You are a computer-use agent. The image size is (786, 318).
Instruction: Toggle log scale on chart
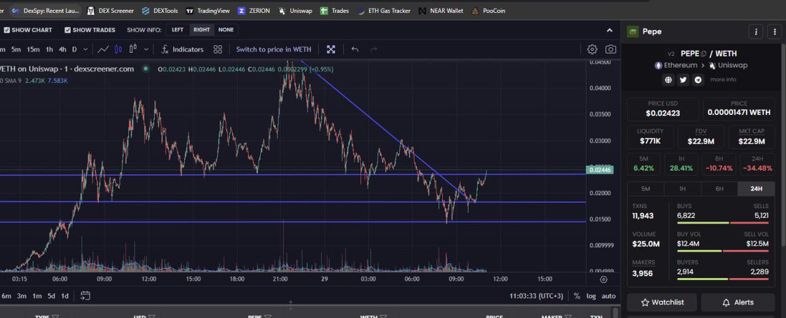pos(591,296)
